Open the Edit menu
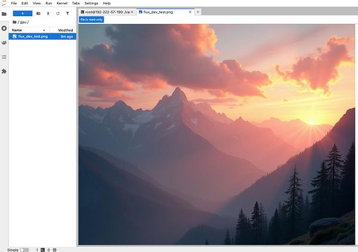The image size is (358, 252). coord(24,3)
